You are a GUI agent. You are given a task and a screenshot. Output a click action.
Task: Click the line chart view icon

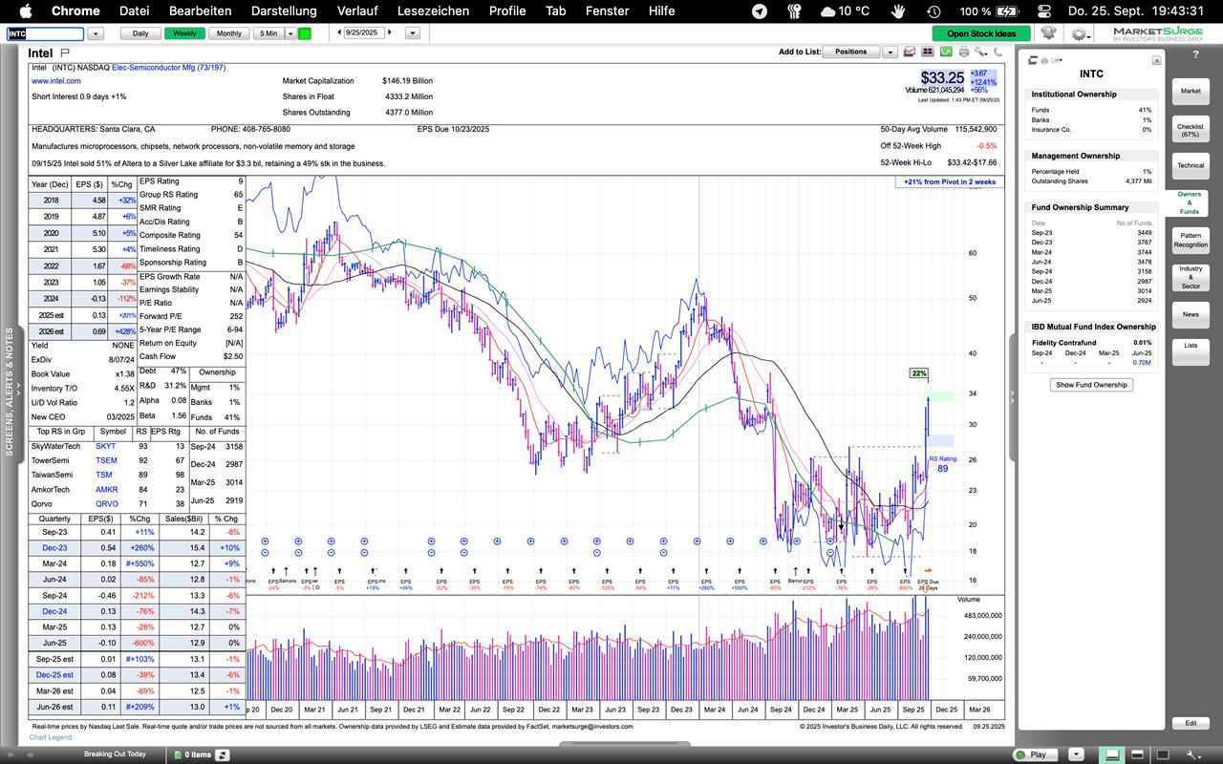[909, 53]
